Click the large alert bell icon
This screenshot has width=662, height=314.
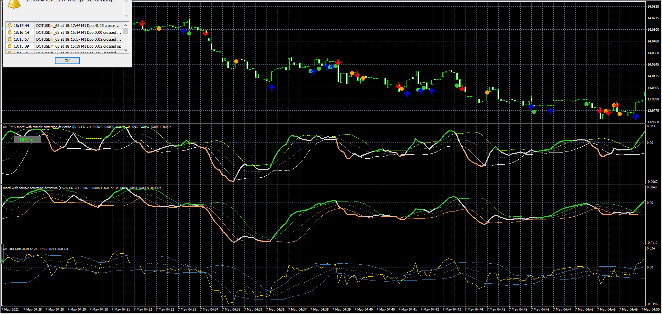(x=14, y=4)
